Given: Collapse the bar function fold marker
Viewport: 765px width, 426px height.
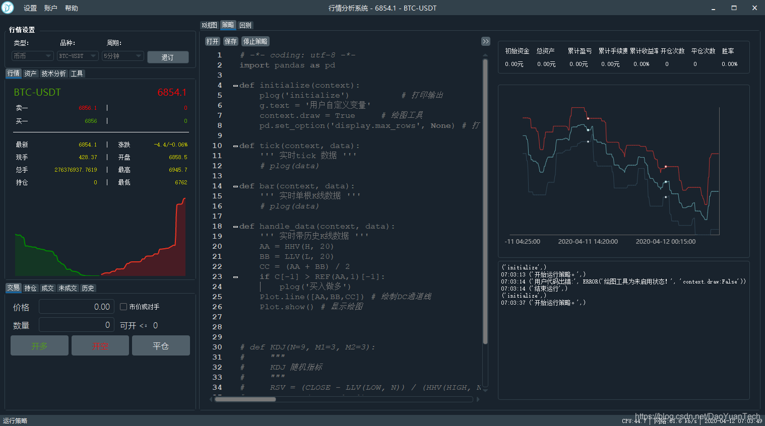Looking at the screenshot, I should pos(235,186).
